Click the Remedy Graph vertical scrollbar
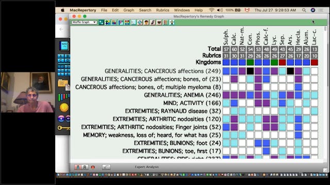The height and width of the screenshot is (185, 330). pos(325,92)
